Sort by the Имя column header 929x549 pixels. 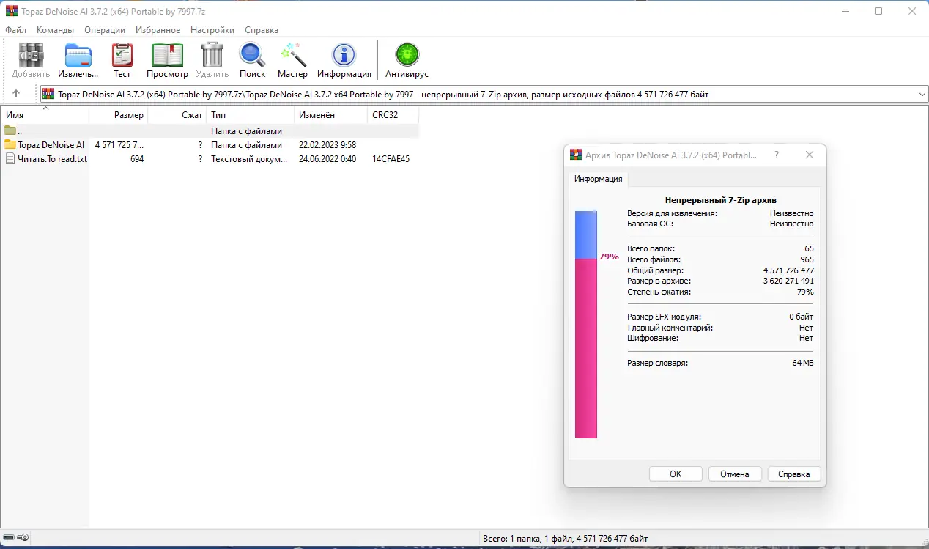[45, 115]
